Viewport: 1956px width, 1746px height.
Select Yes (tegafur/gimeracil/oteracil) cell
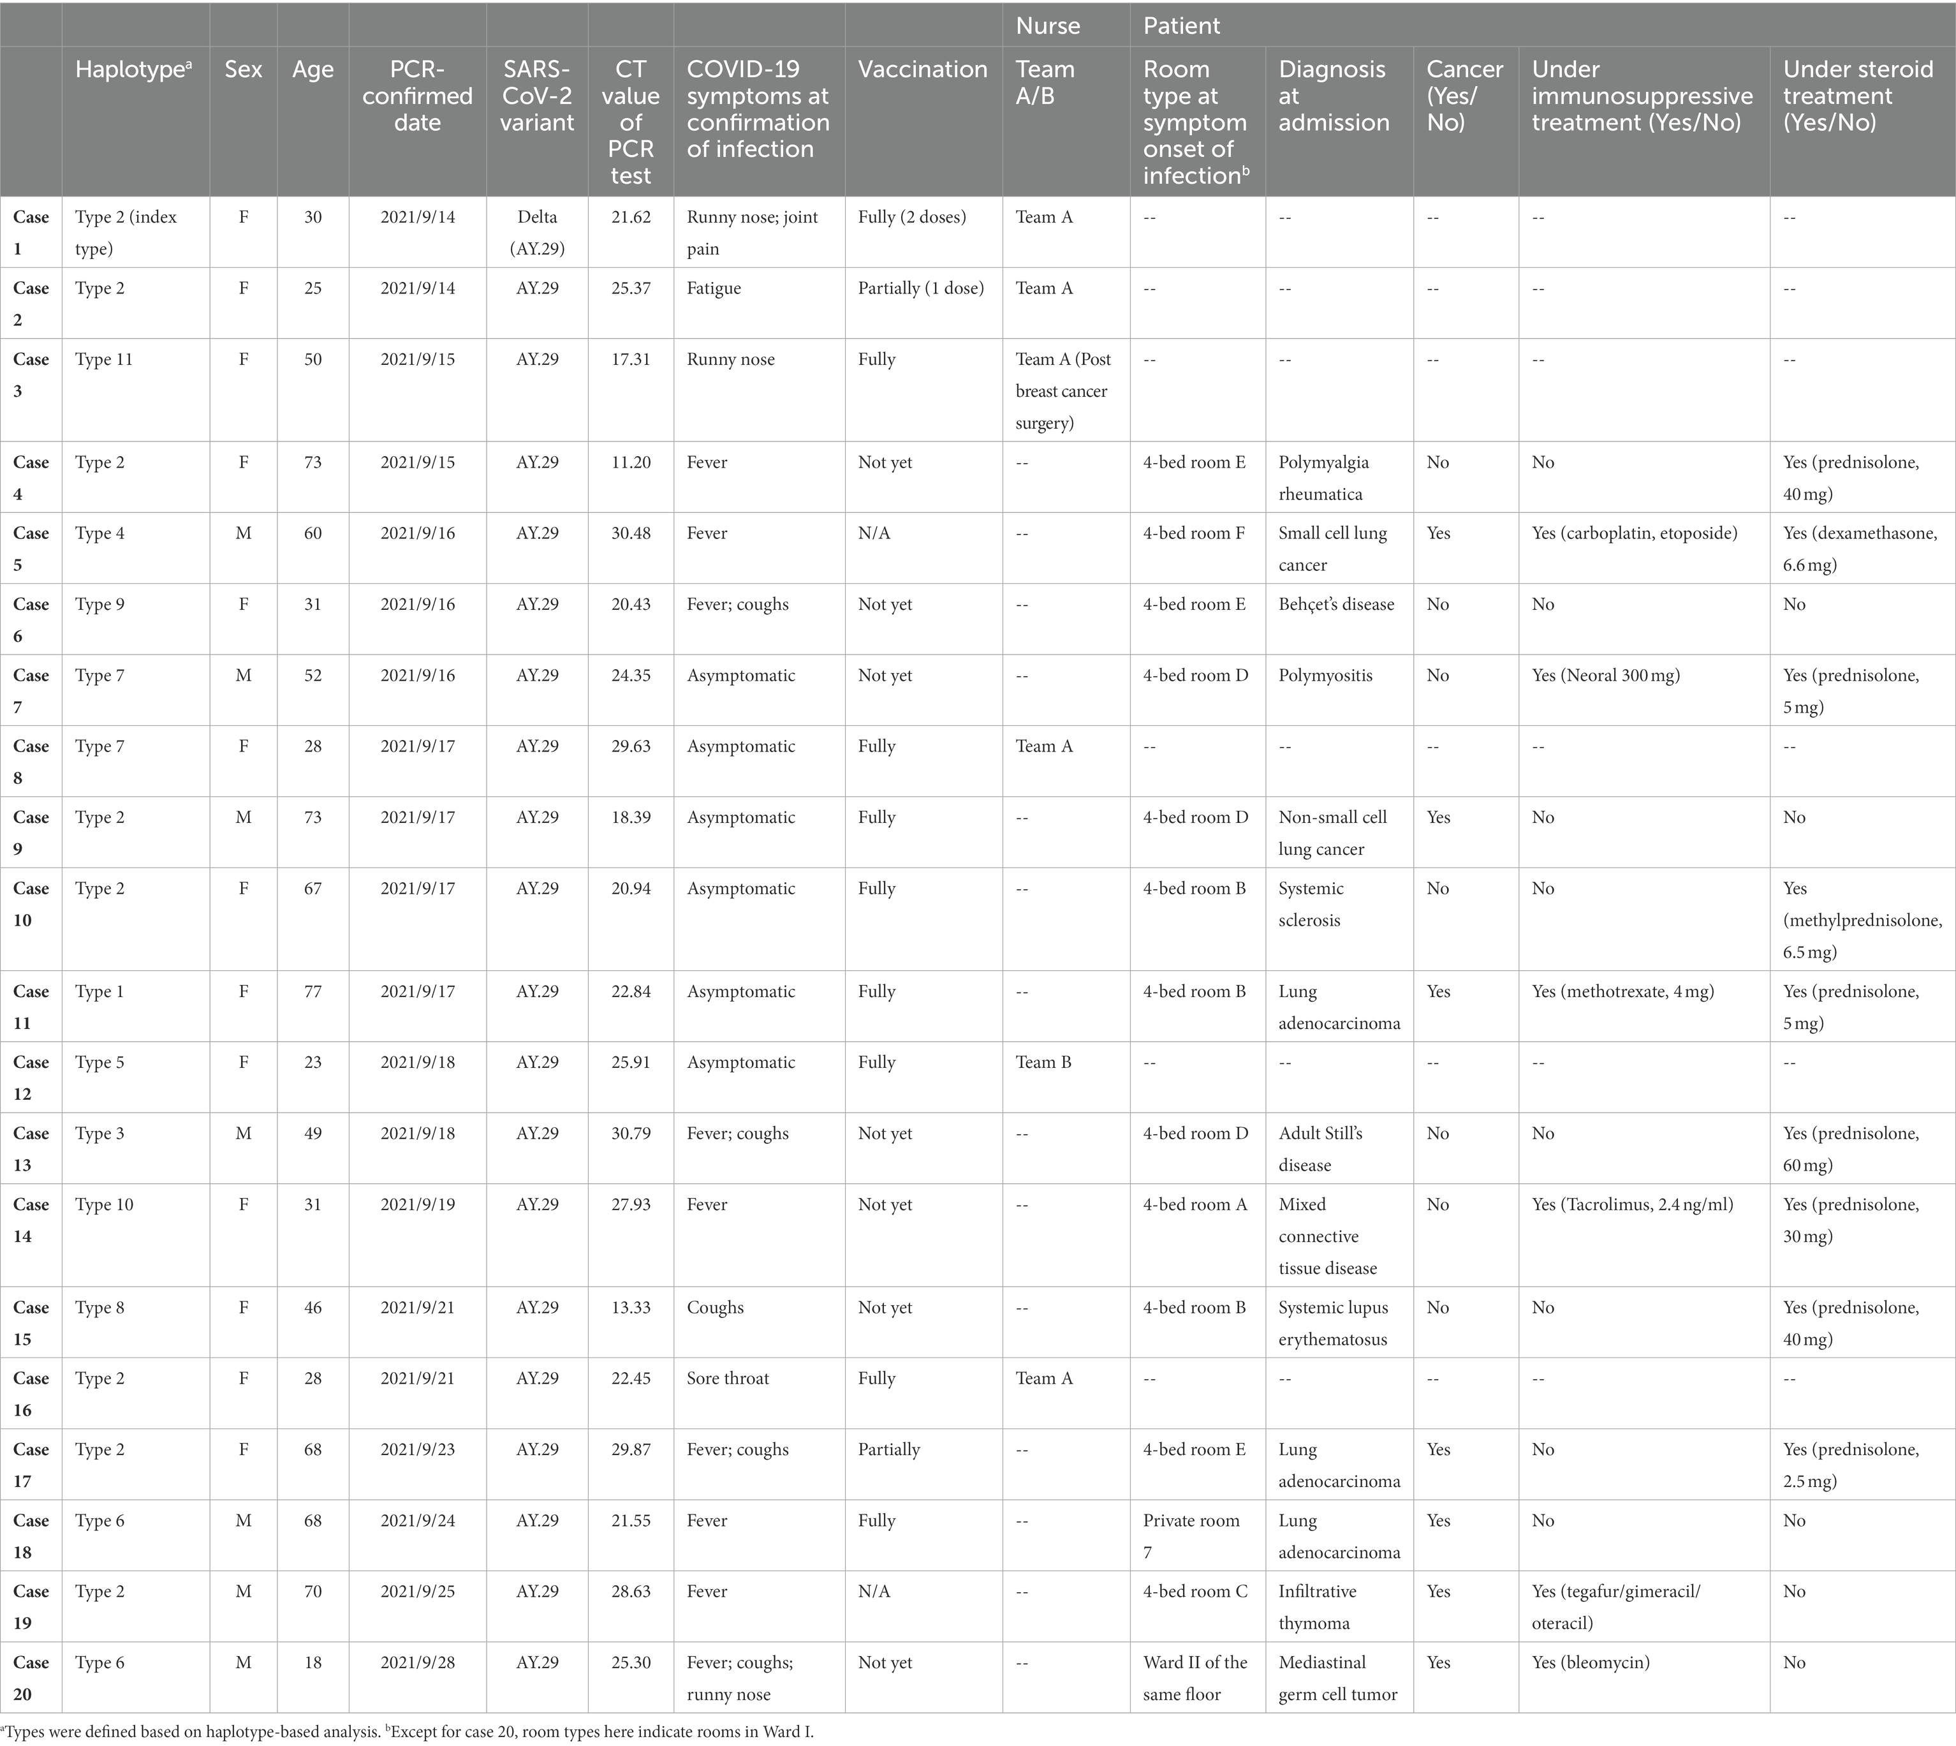pos(1615,1607)
